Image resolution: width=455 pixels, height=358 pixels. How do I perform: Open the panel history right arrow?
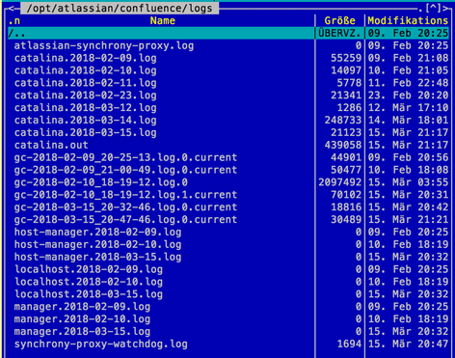(x=445, y=9)
